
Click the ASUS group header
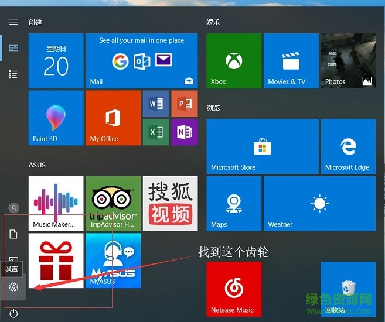click(x=37, y=165)
